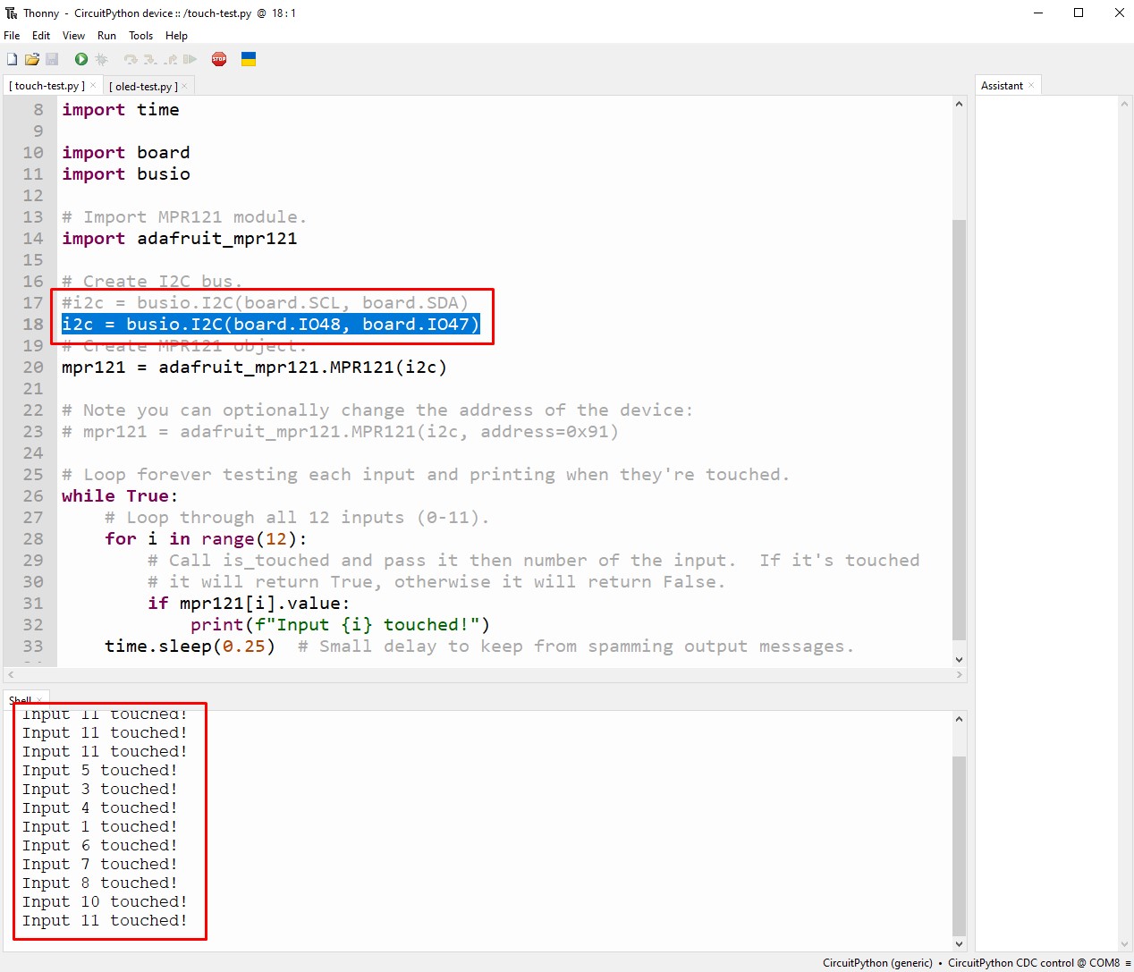Click the editor horizontal scrollbar right arrow
1134x972 pixels.
pyautogui.click(x=959, y=674)
